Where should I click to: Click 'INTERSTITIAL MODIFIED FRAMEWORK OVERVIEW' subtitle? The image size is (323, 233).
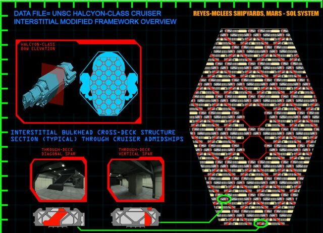pyautogui.click(x=95, y=22)
